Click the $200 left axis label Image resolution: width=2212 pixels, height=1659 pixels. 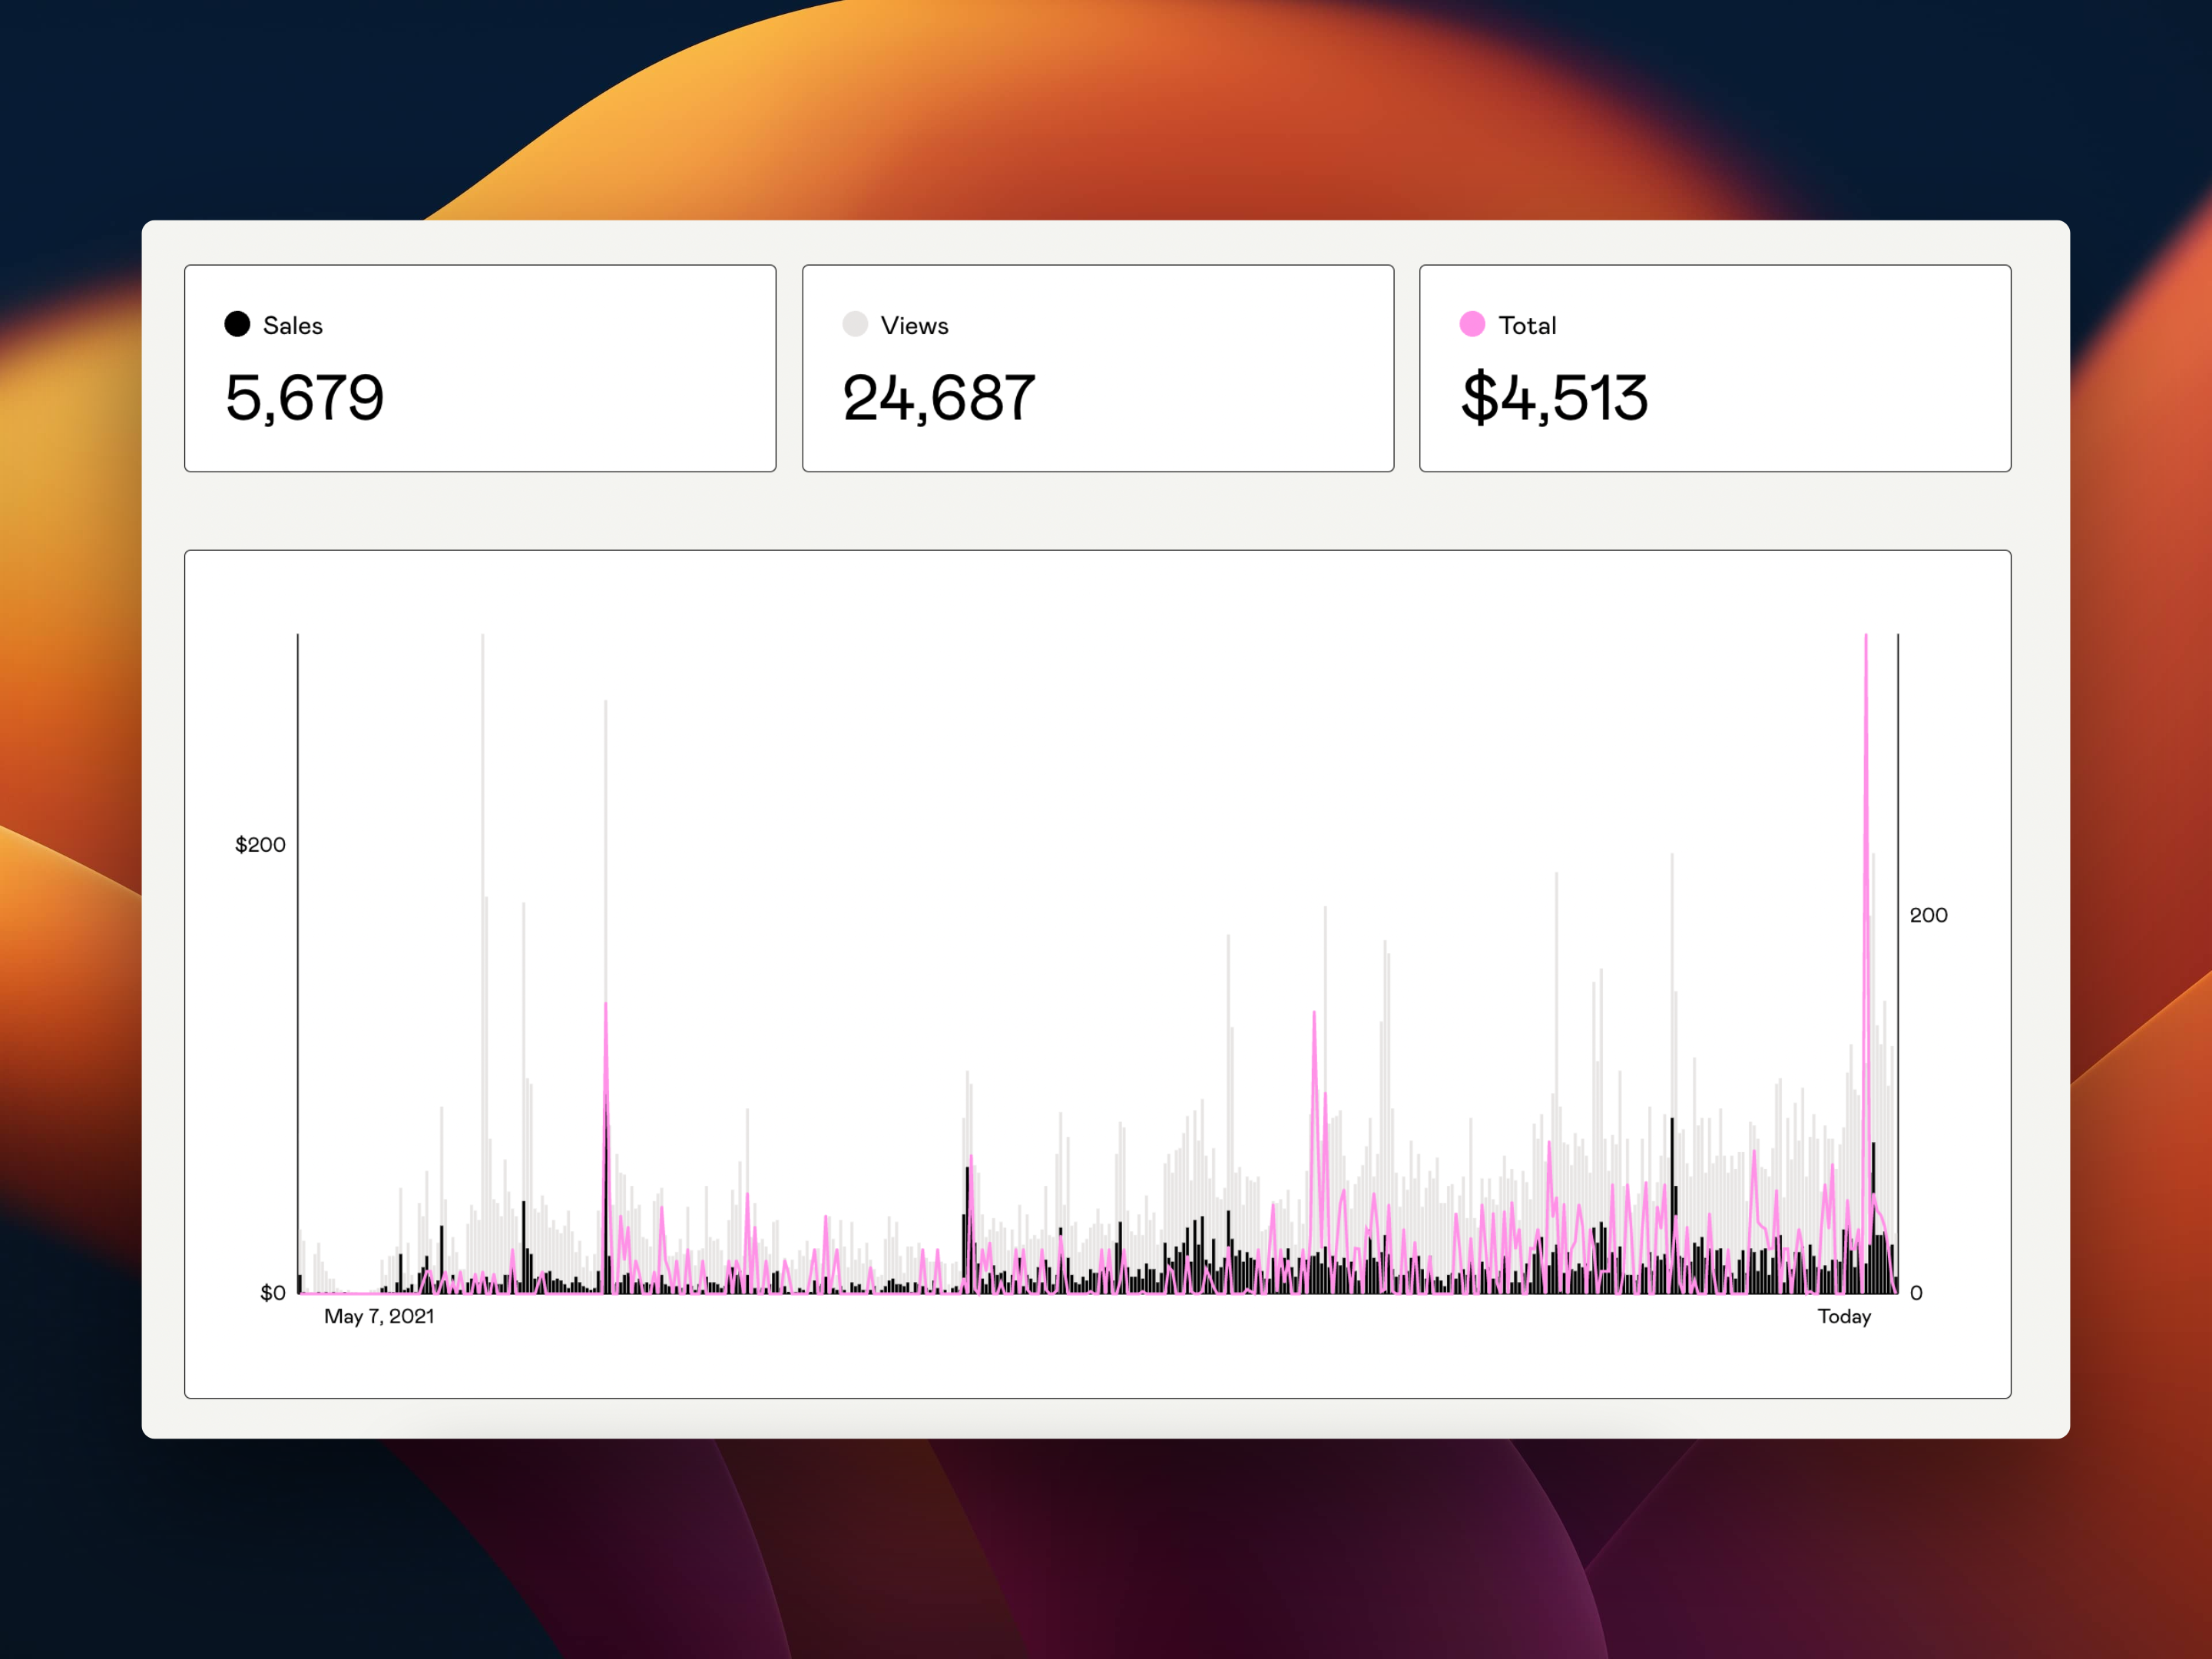(260, 845)
